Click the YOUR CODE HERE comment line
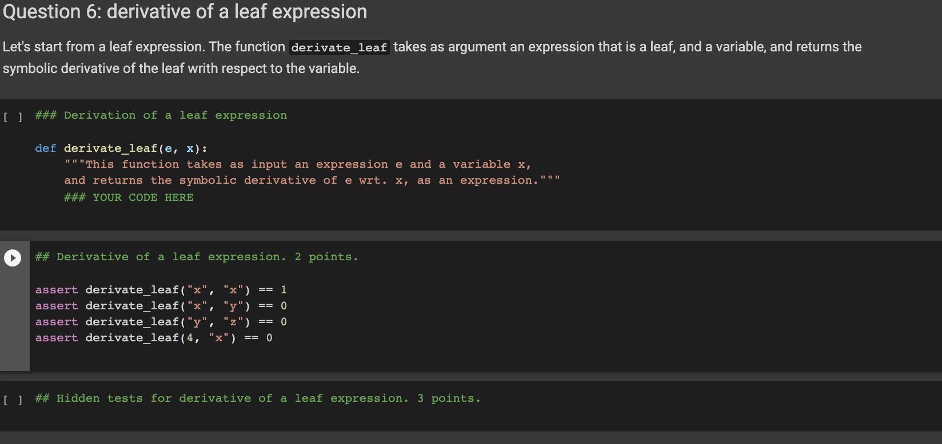The width and height of the screenshot is (942, 444). (129, 197)
